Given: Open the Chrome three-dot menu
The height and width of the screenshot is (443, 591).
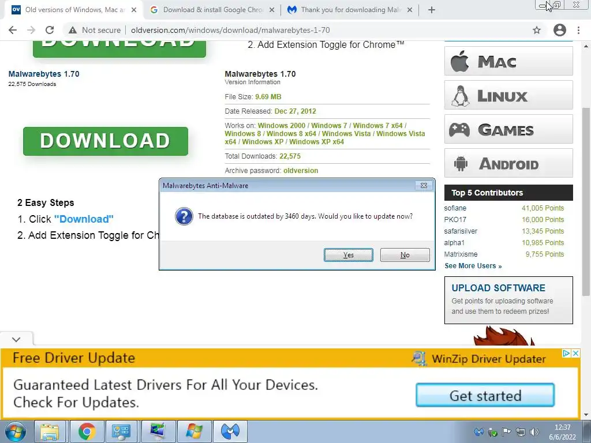Looking at the screenshot, I should [578, 30].
